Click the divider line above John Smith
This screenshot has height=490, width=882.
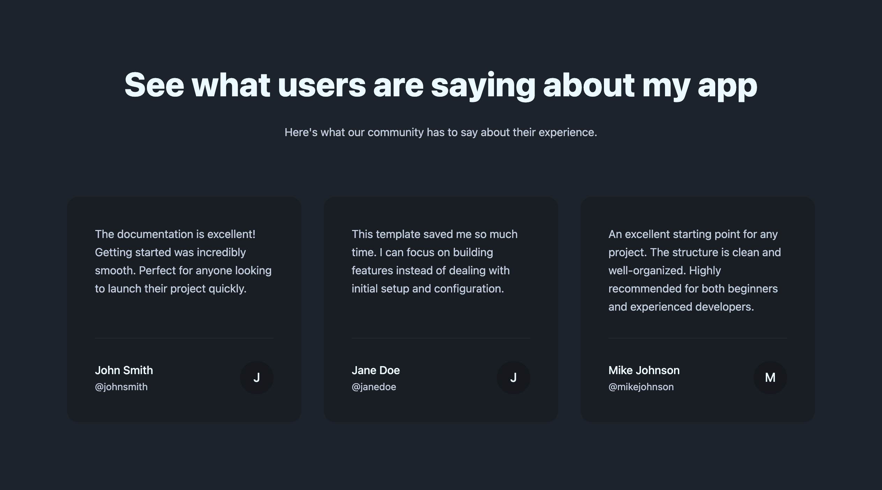[x=184, y=338]
